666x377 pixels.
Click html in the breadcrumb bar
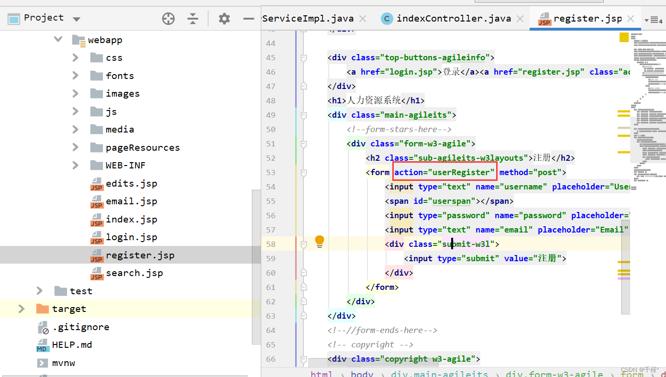[x=322, y=374]
